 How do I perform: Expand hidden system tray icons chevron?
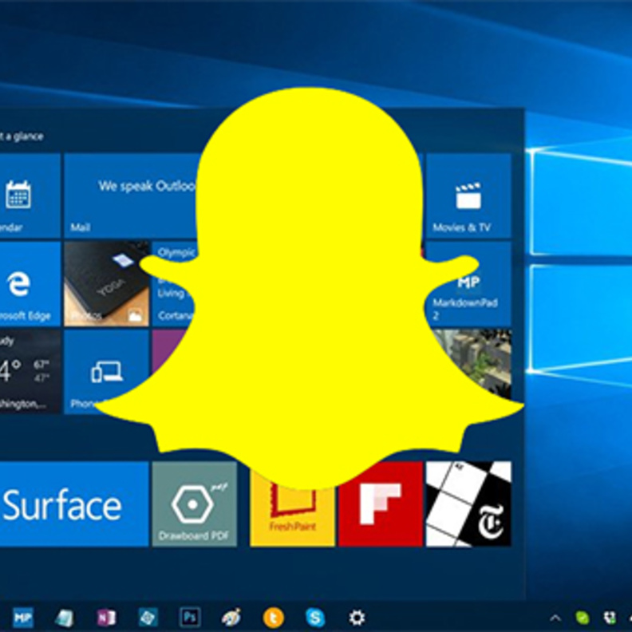555,618
